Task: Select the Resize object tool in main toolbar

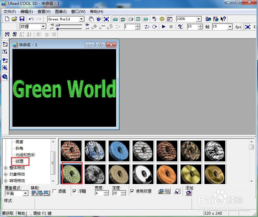Action: point(106,19)
